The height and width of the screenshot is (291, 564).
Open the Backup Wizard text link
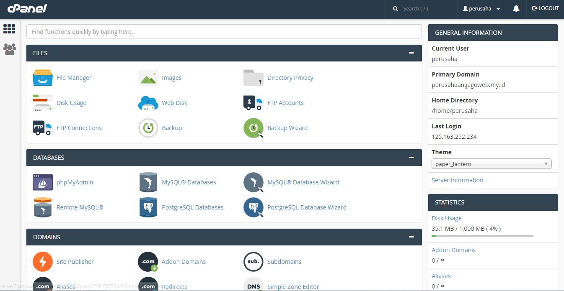[x=287, y=128]
